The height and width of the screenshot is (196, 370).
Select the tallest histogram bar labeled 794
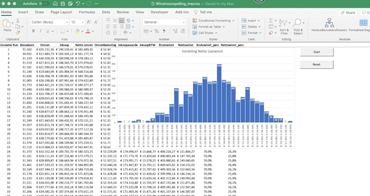tap(219, 93)
